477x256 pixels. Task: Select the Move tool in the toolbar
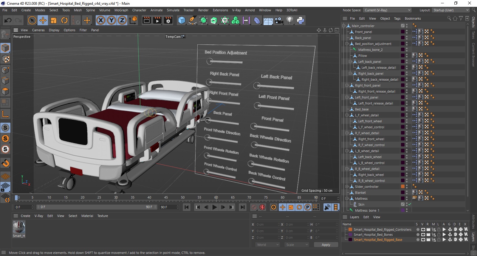click(43, 20)
